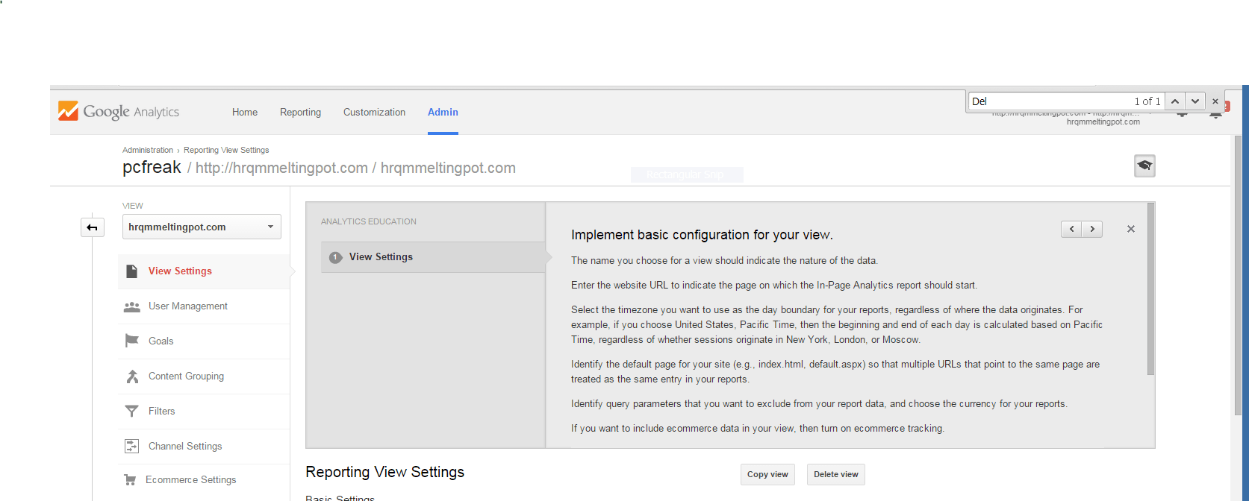Viewport: 1249px width, 501px height.
Task: Open User Management
Action: coord(188,306)
